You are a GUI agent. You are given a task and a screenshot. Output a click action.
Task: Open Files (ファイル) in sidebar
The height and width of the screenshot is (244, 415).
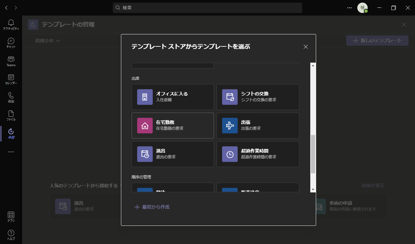tap(11, 116)
